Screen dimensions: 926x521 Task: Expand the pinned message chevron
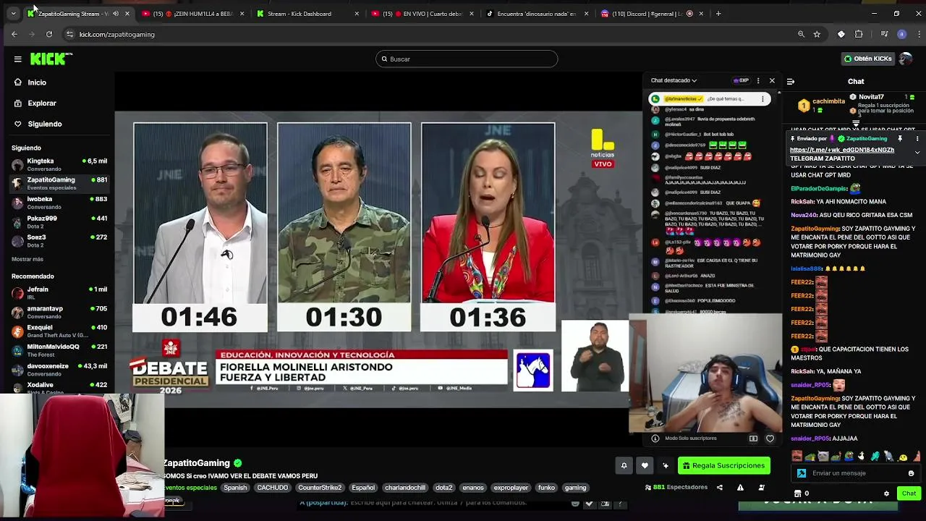[x=917, y=153]
